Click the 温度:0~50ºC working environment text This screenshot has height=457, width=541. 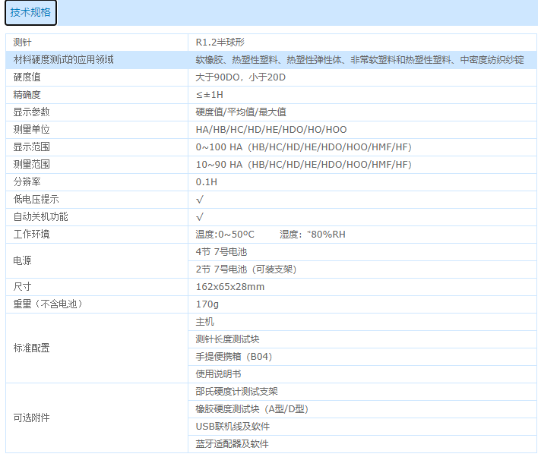[225, 235]
